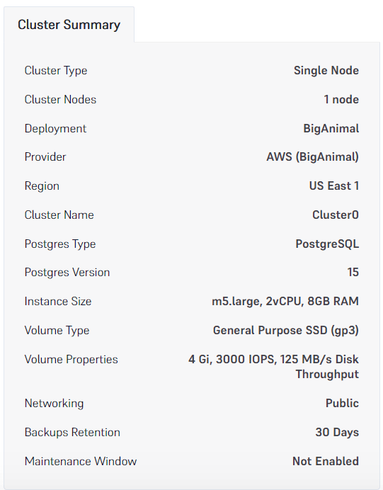Click the 'Postgres Version' label
The height and width of the screenshot is (490, 383).
[x=67, y=273]
